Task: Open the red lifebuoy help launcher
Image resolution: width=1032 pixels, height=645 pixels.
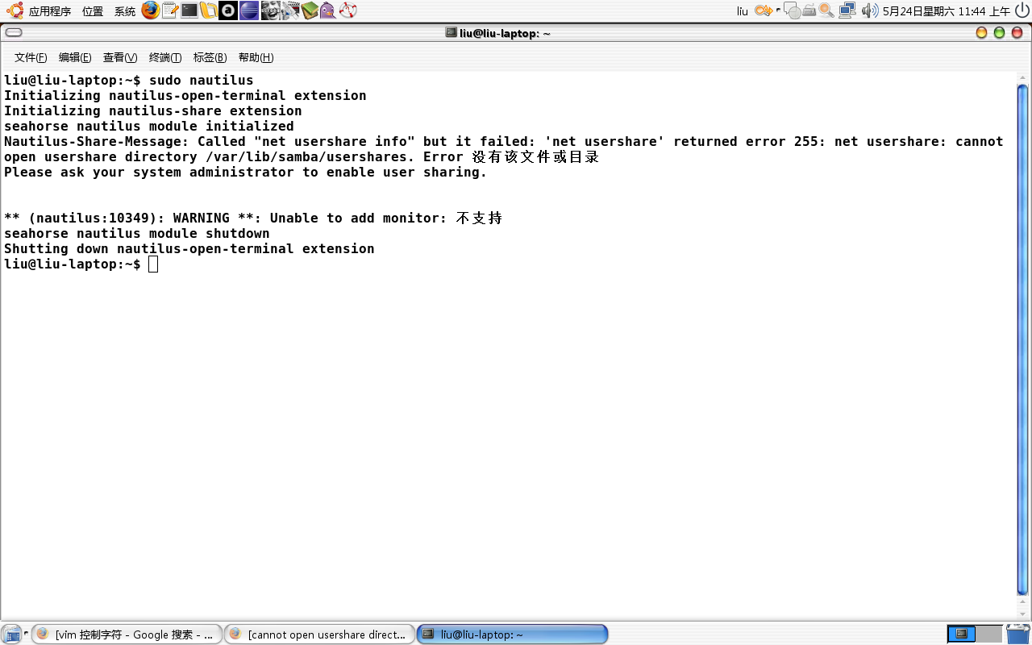Action: (x=347, y=10)
